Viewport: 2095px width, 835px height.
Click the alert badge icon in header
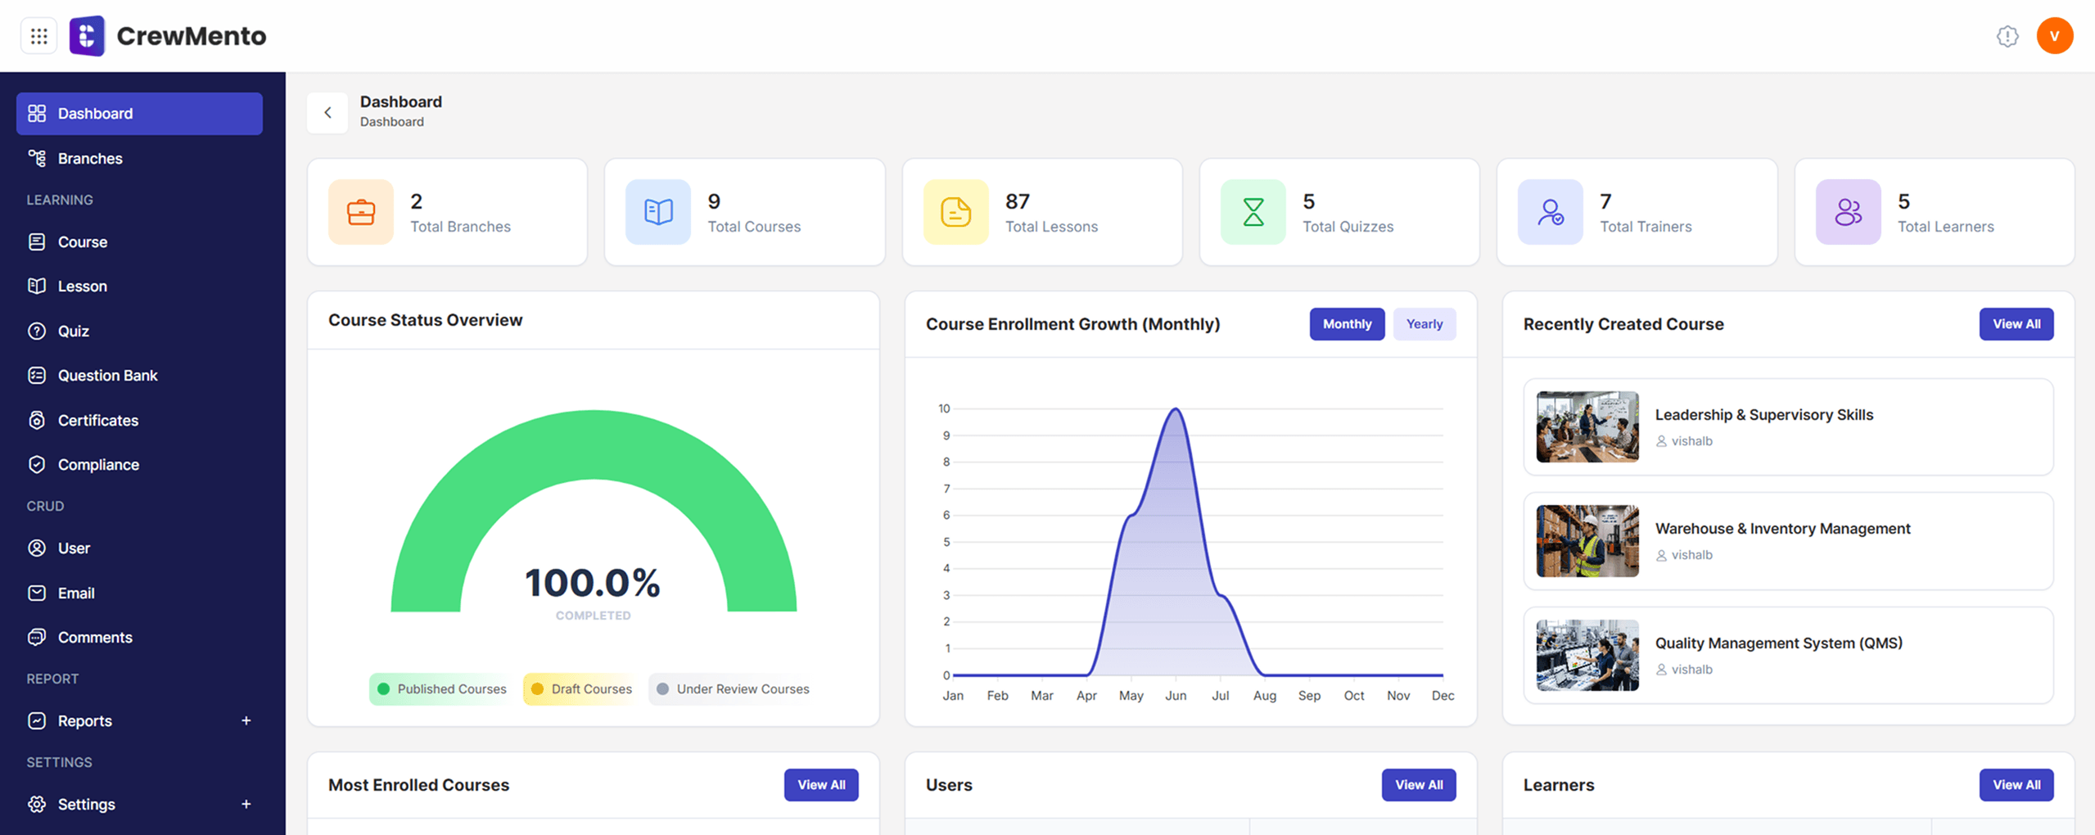pos(2007,36)
